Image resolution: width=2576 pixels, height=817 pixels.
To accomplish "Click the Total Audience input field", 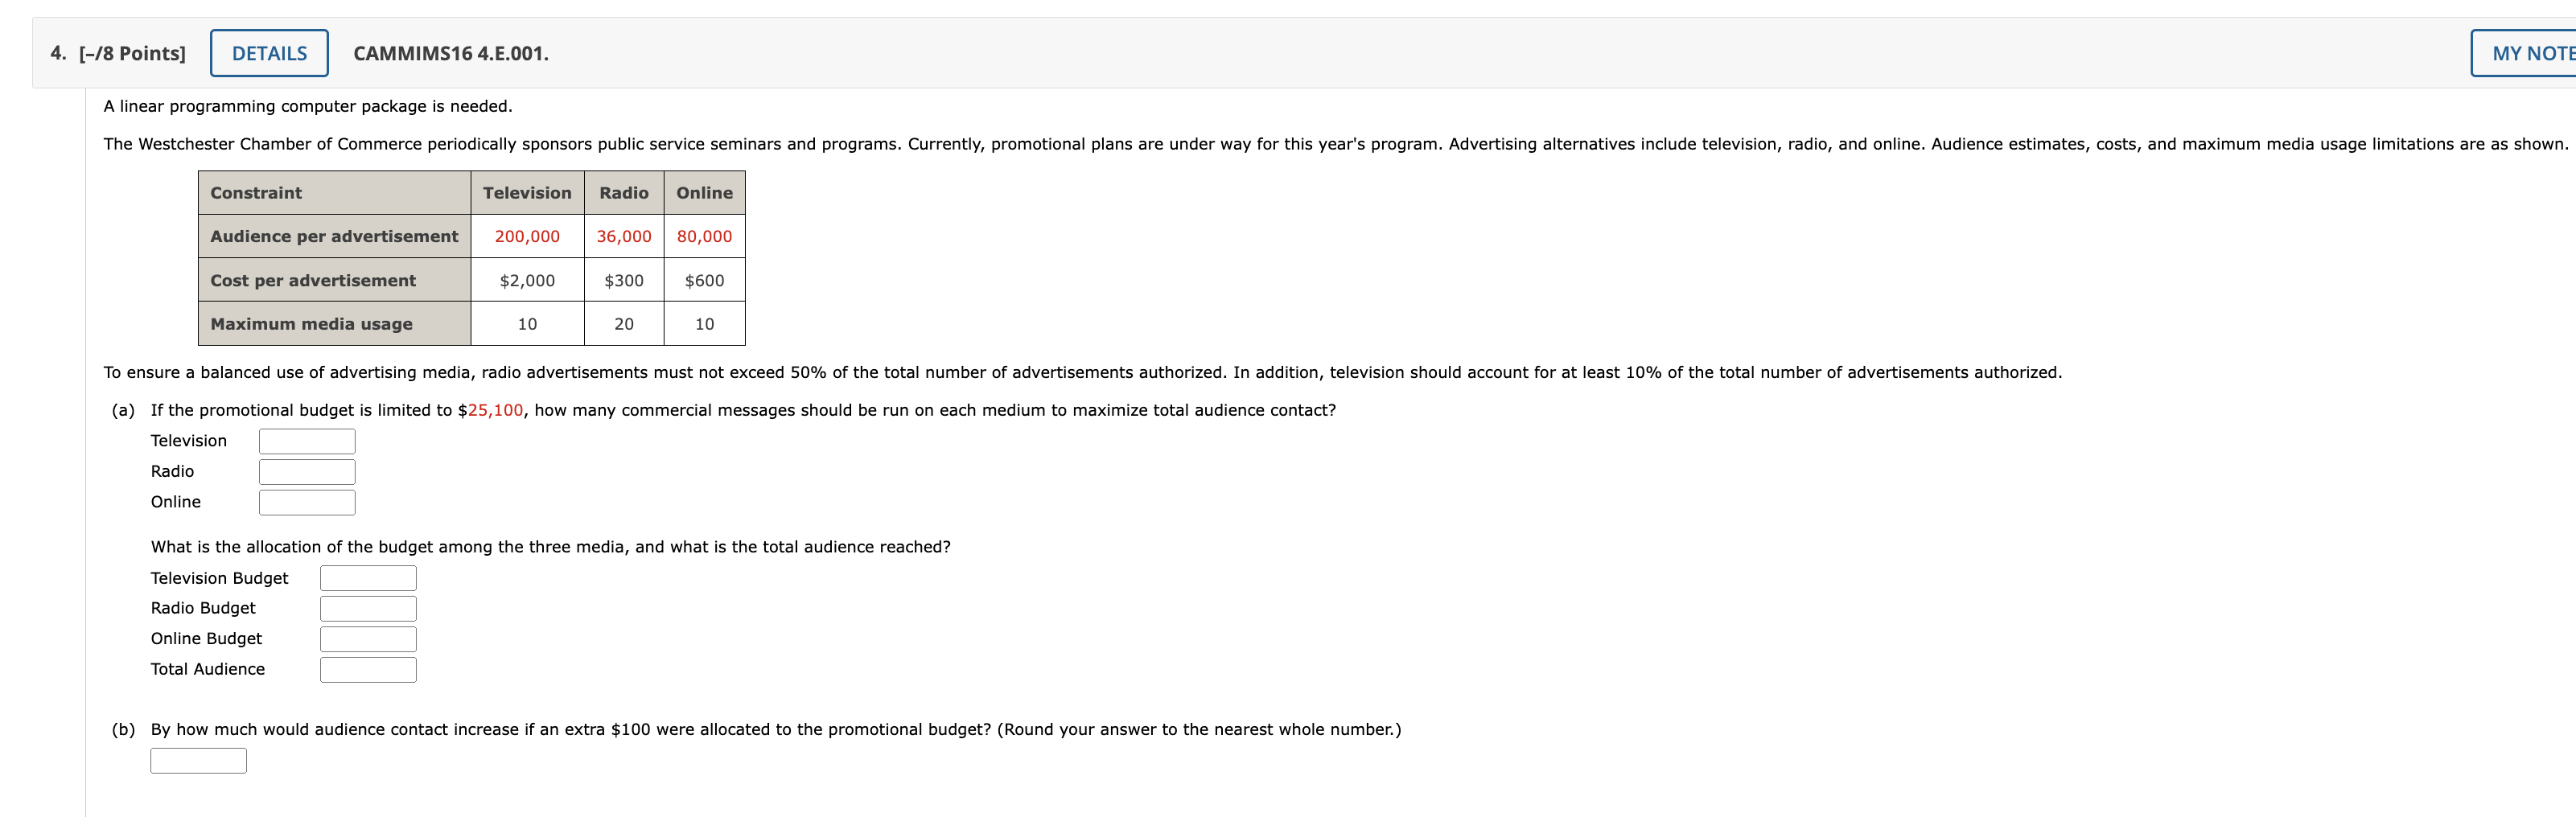I will (x=367, y=669).
